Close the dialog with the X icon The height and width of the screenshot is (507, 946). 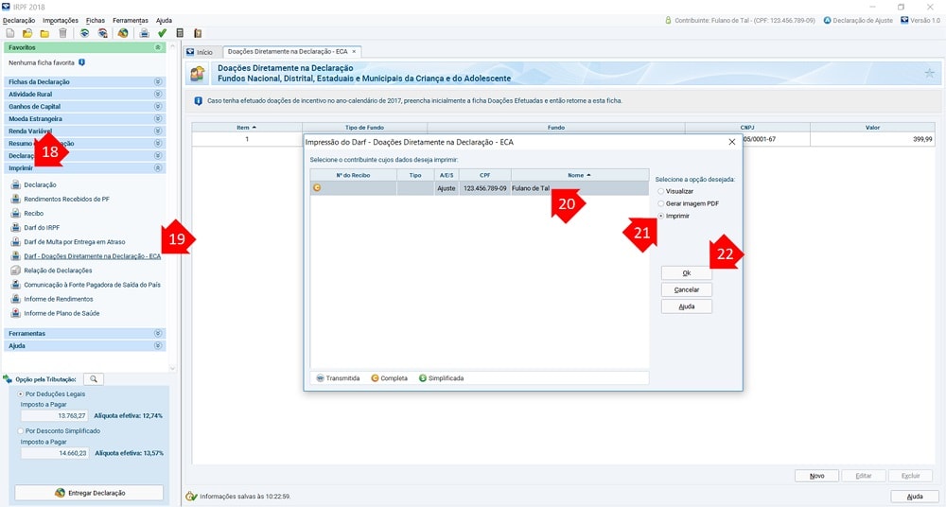[731, 141]
